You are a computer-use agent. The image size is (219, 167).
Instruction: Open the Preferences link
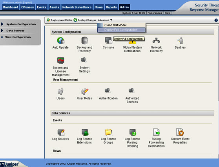click(x=155, y=13)
